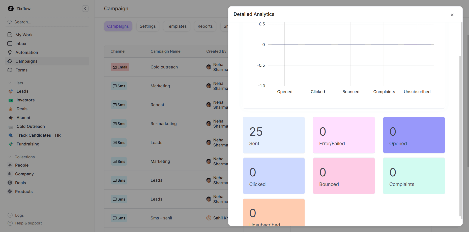Open the Logs section
Image resolution: width=469 pixels, height=232 pixels.
coord(19,215)
